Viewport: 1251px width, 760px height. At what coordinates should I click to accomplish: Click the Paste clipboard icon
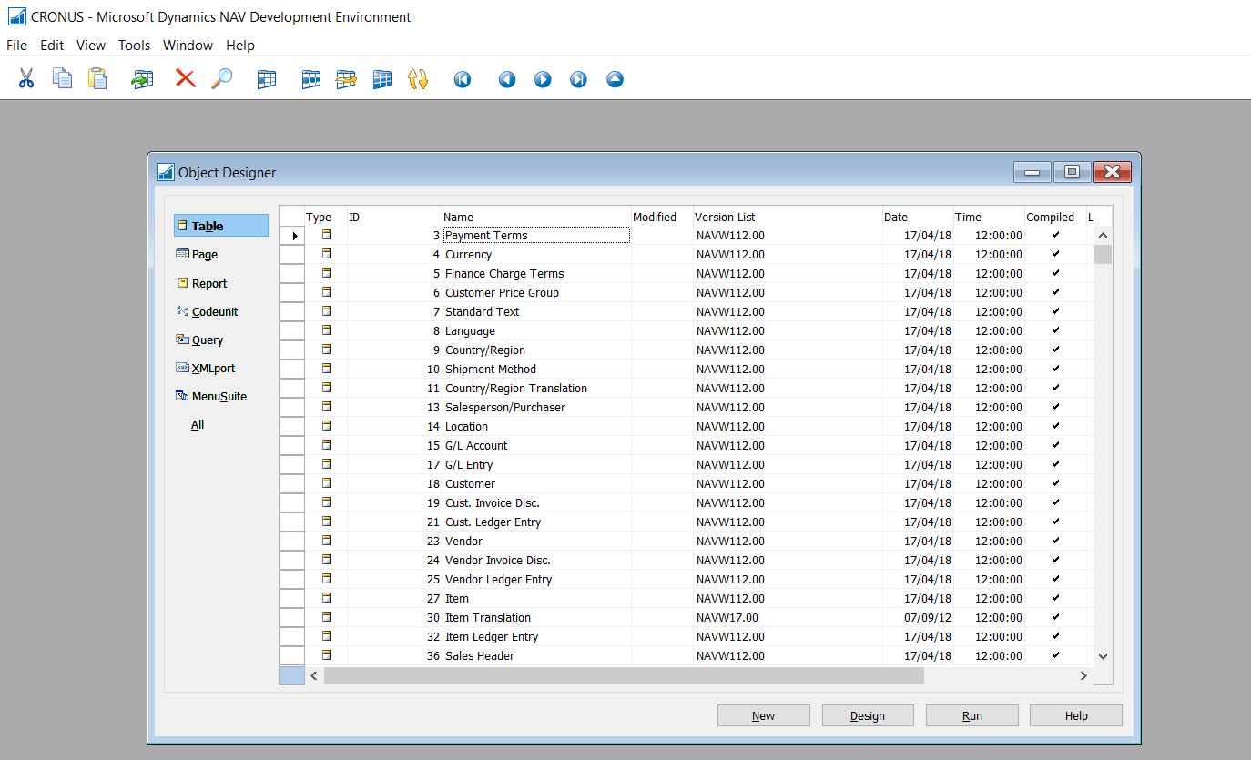click(97, 79)
